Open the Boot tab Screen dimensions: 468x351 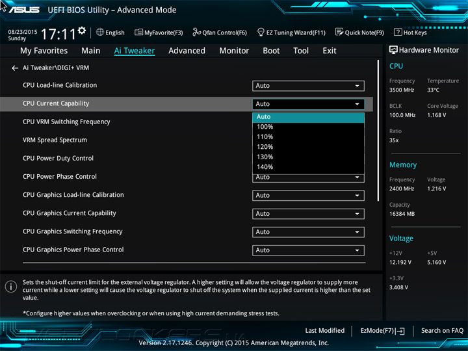[271, 51]
